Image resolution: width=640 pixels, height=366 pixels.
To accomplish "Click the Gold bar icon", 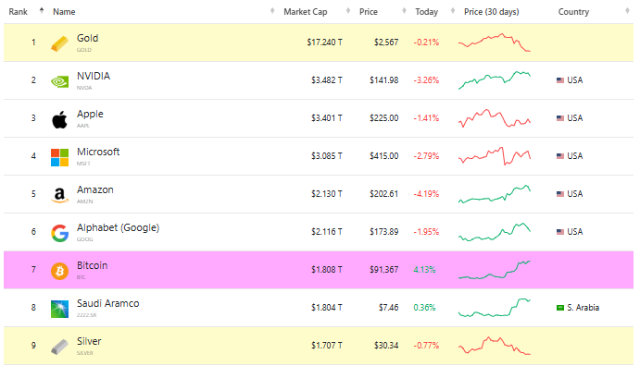I will pos(59,43).
